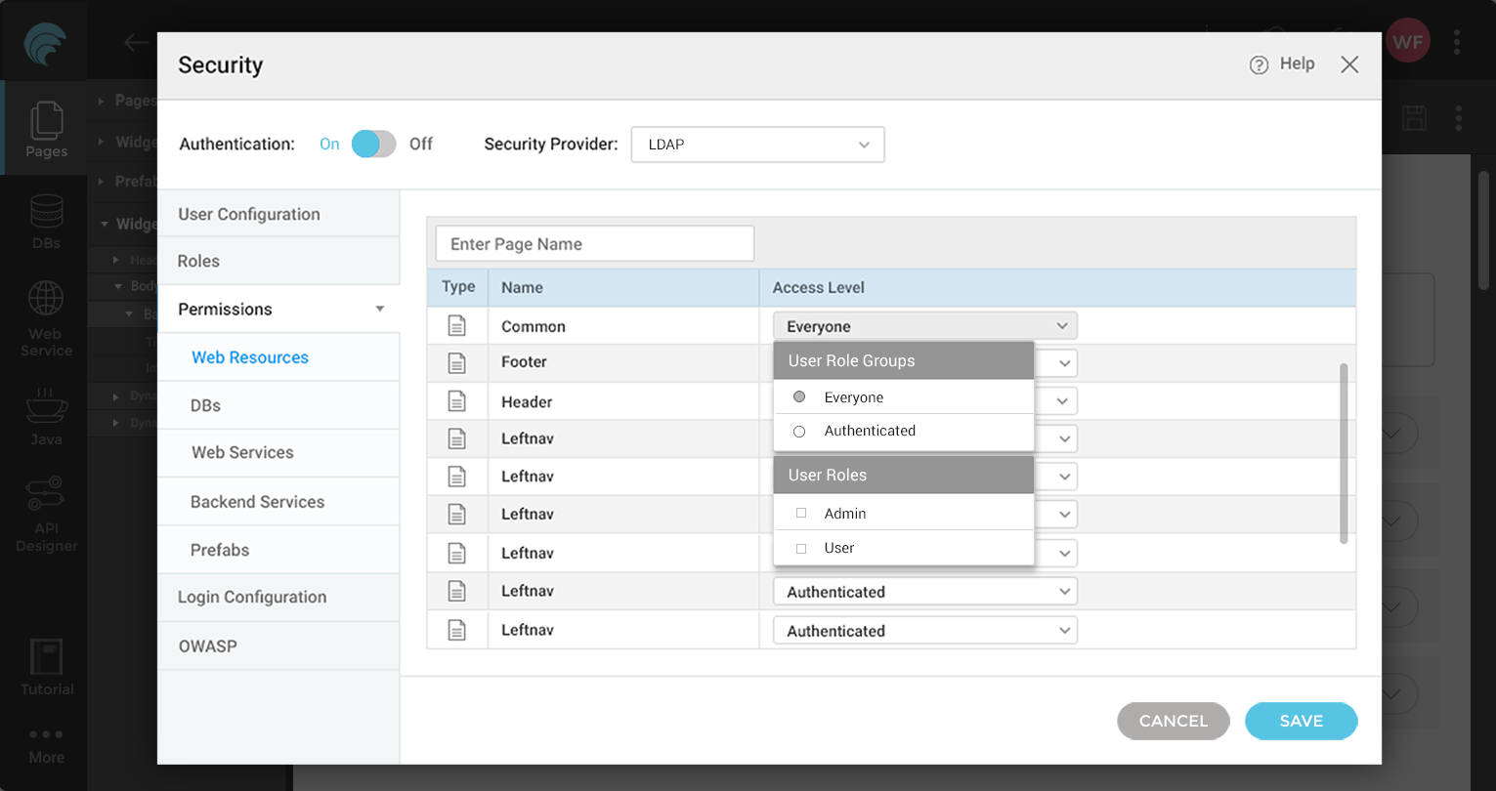Open Access Level dropdown for Common

pos(924,326)
